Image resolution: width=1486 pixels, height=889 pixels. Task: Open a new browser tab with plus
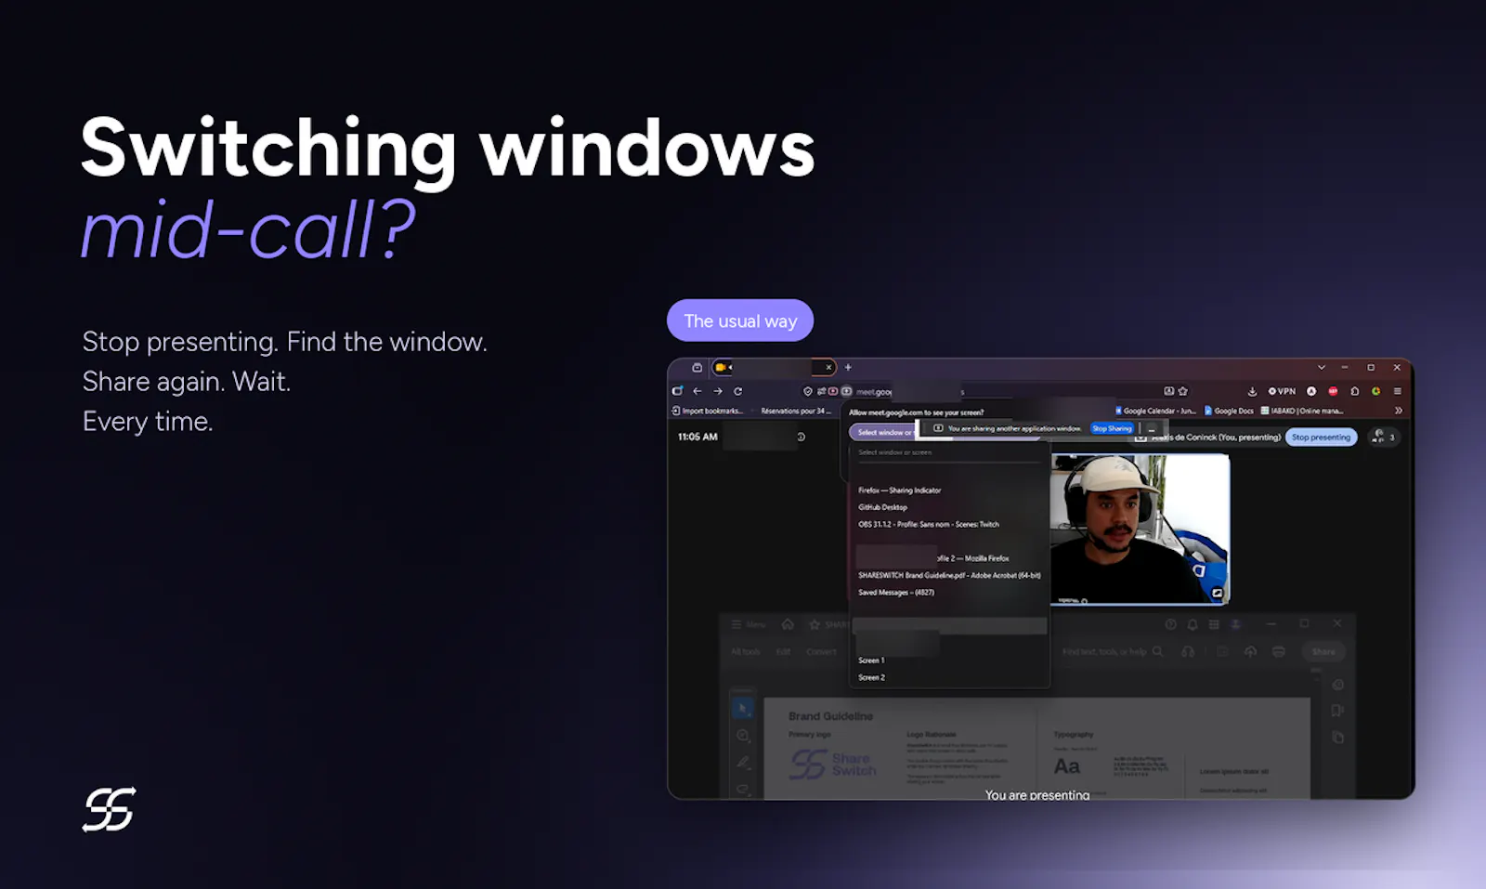click(x=848, y=367)
